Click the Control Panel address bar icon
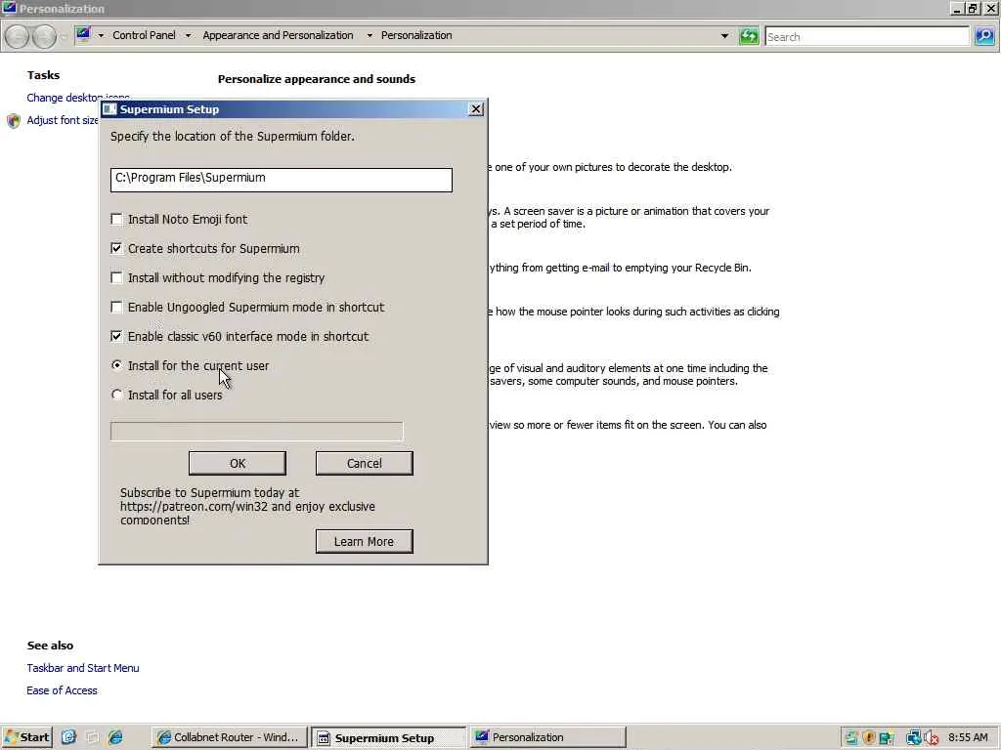 click(x=84, y=34)
